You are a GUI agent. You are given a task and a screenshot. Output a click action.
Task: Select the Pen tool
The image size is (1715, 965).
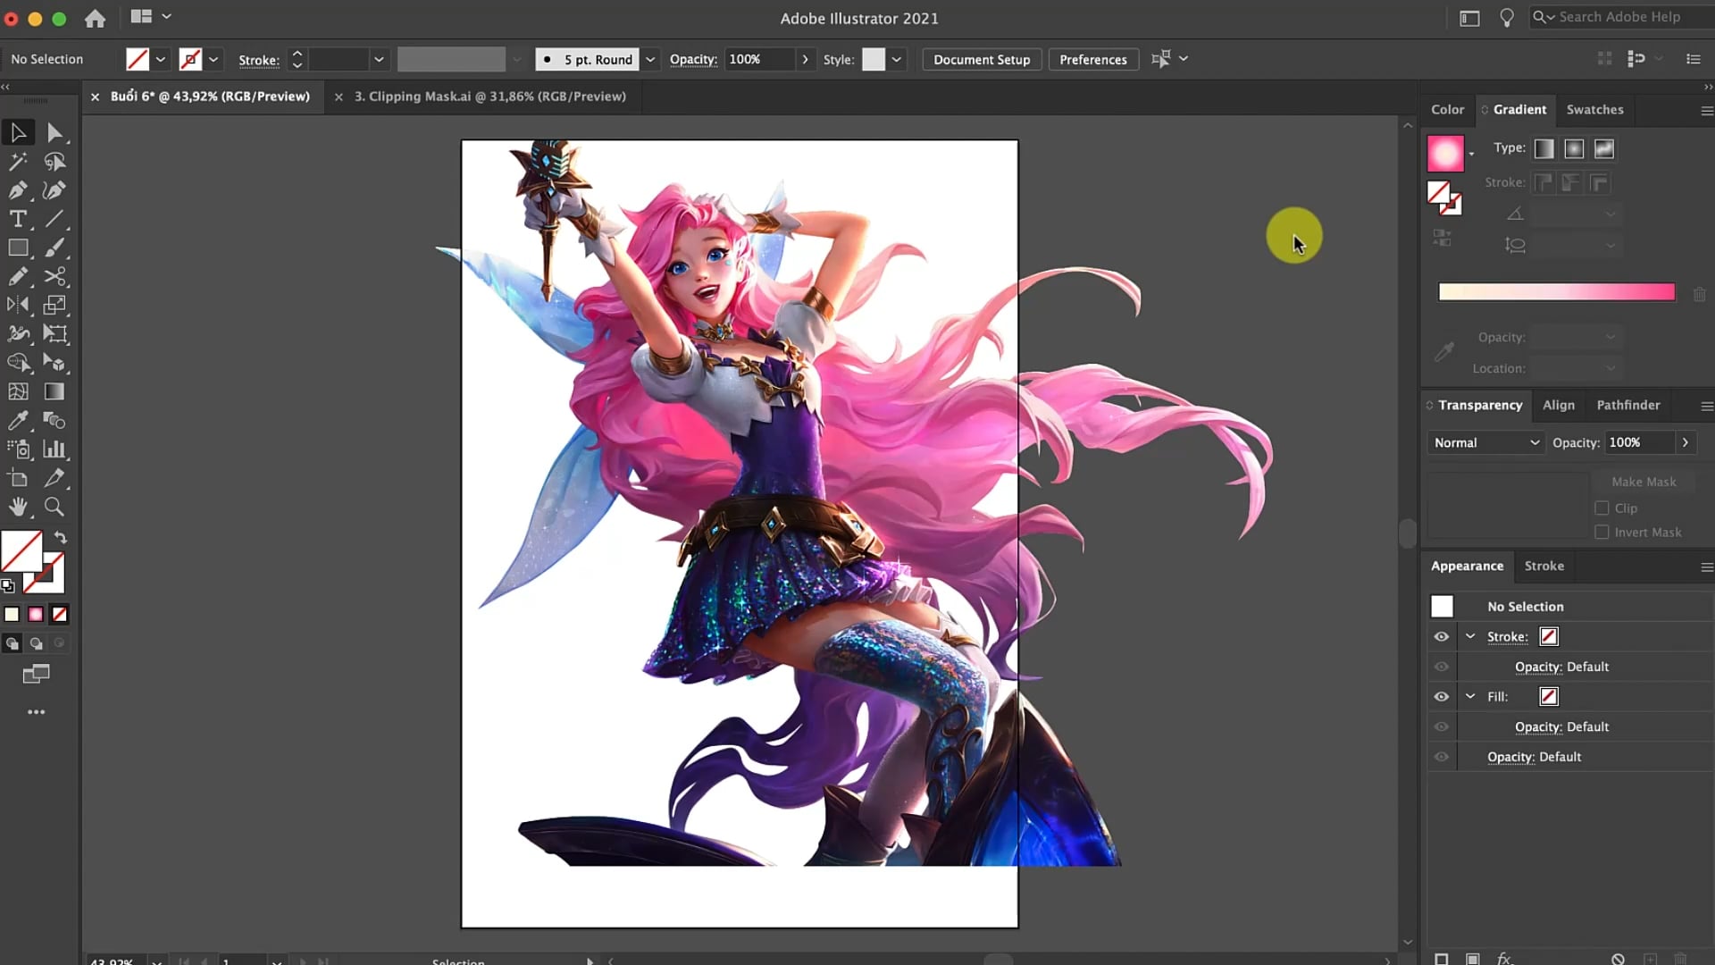point(18,190)
